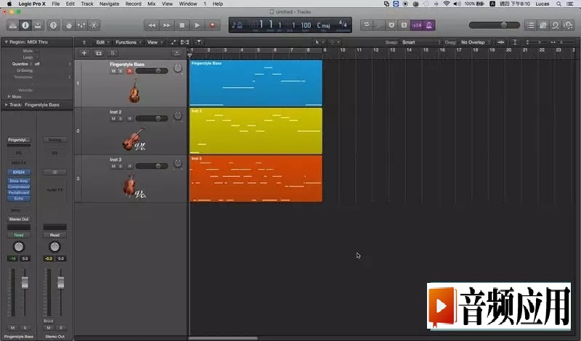Open Quick Help question mark button

pos(53,25)
